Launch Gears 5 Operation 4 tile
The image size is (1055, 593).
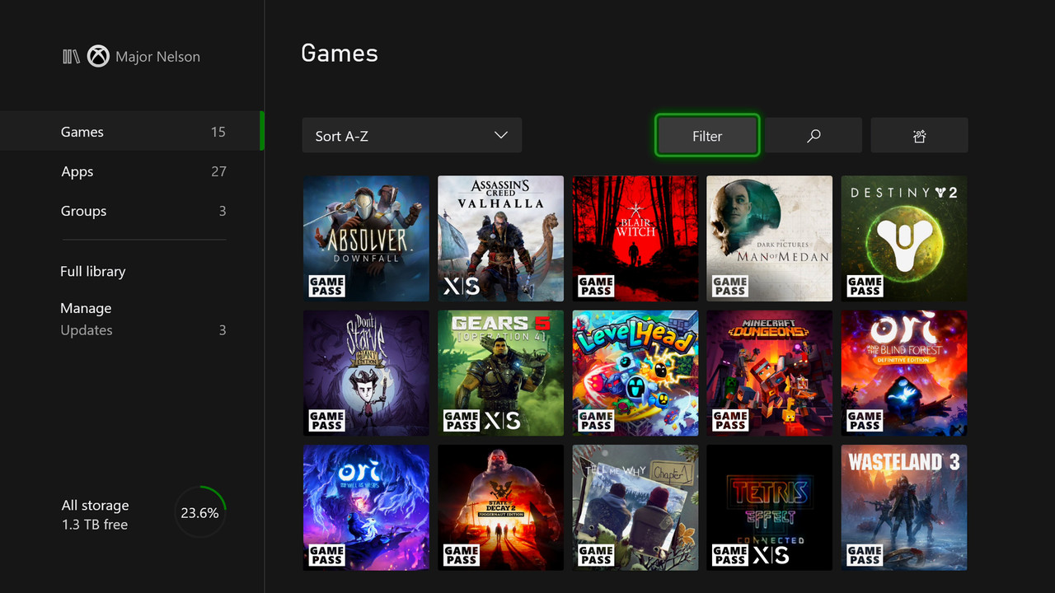point(500,373)
